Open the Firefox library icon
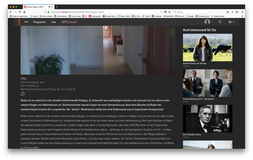 [x=228, y=12]
